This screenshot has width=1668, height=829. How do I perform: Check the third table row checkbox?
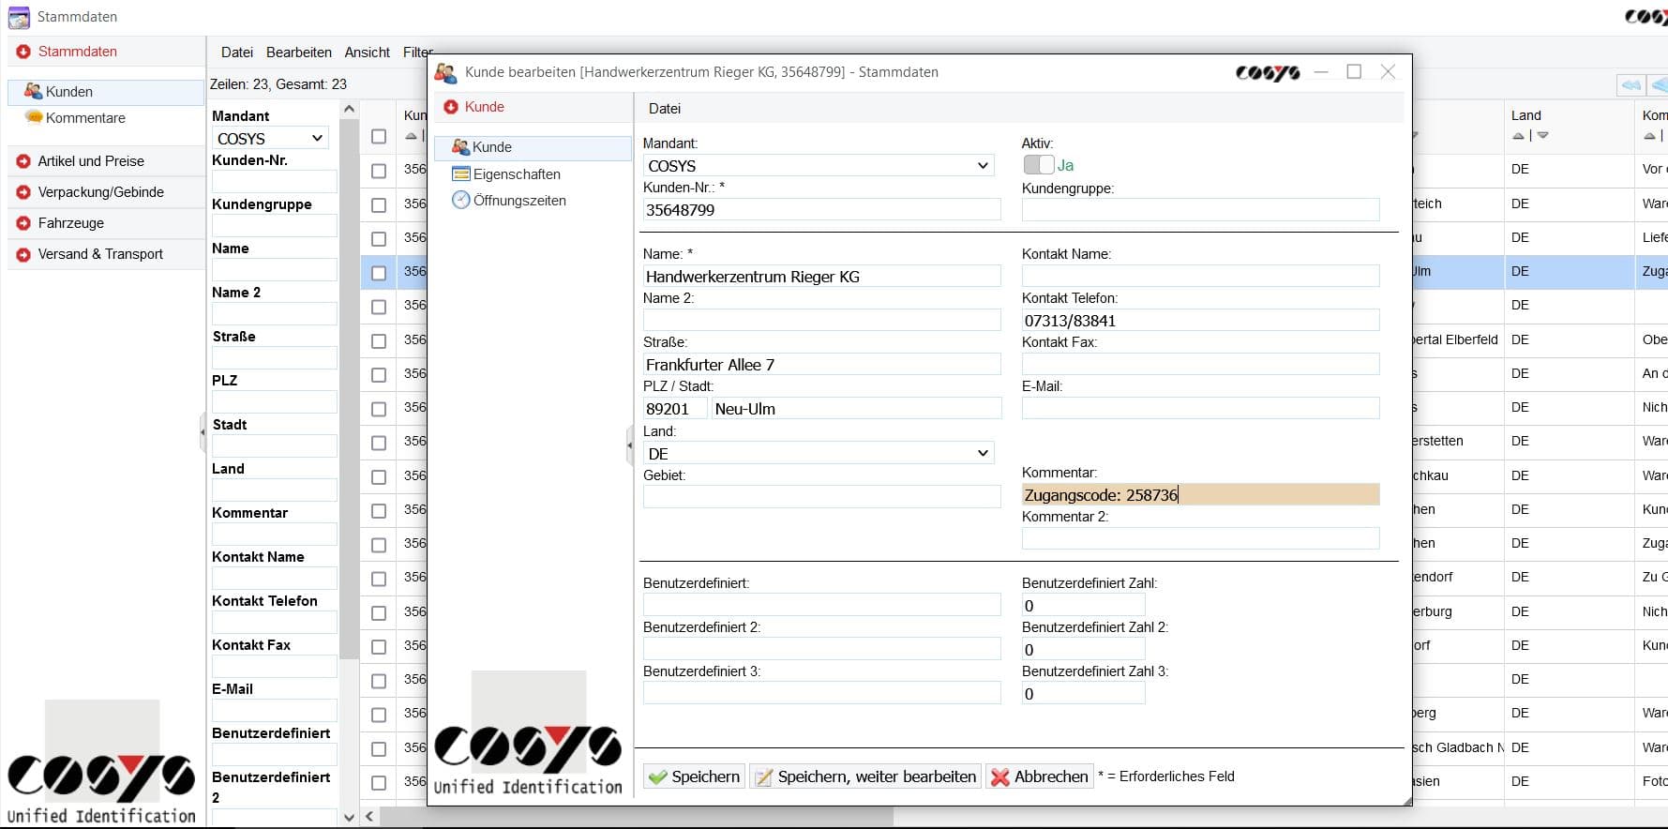point(379,239)
